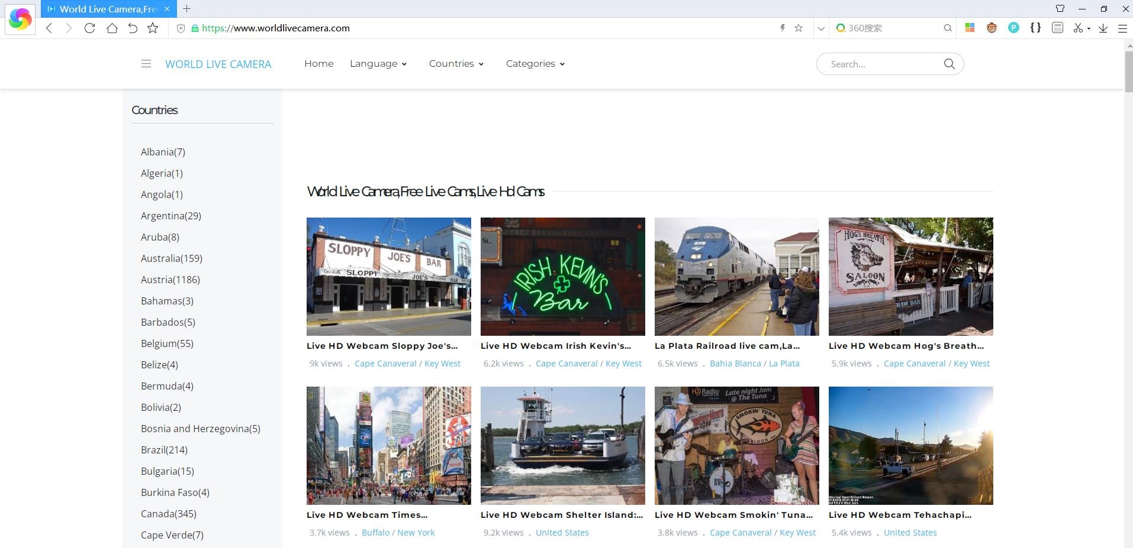Click the browser back arrow

tap(49, 28)
